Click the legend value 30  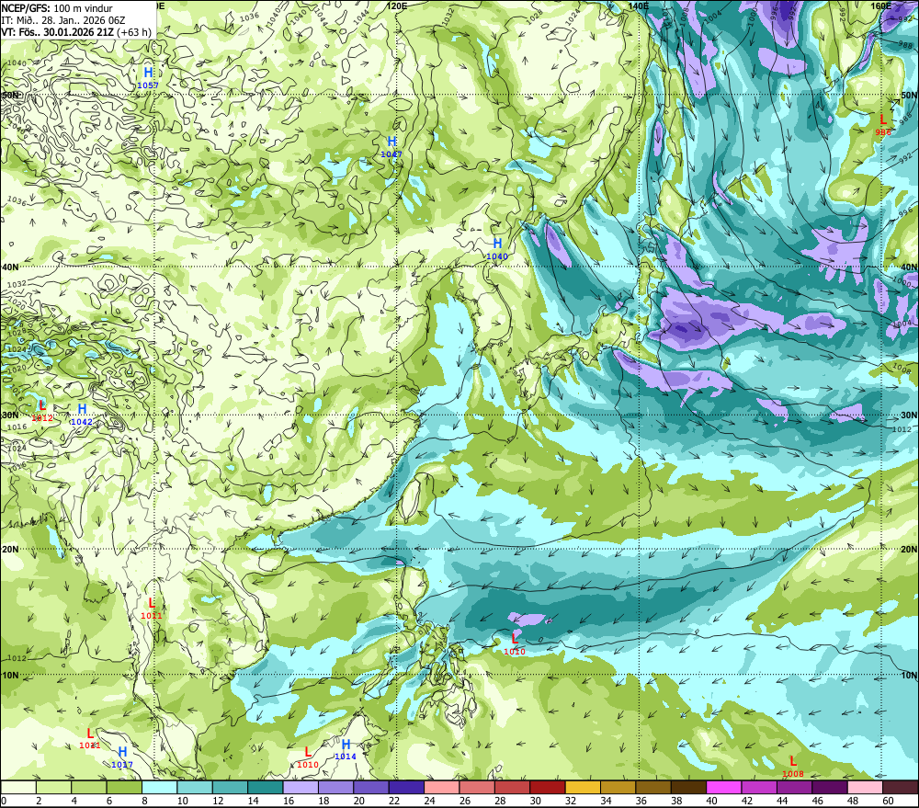pyautogui.click(x=535, y=801)
